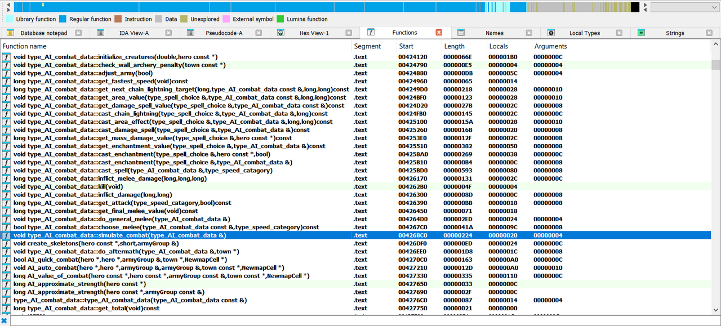Click the blue X icon beside the filter bar
This screenshot has height=326, width=721.
(4, 321)
